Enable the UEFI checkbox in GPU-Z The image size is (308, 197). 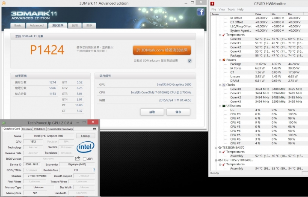[85, 159]
